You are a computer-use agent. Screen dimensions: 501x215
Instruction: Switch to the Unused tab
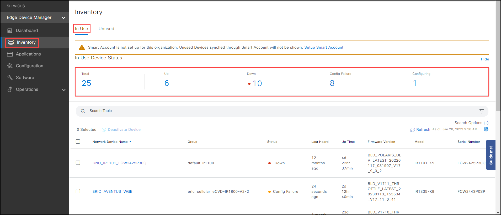coord(106,29)
